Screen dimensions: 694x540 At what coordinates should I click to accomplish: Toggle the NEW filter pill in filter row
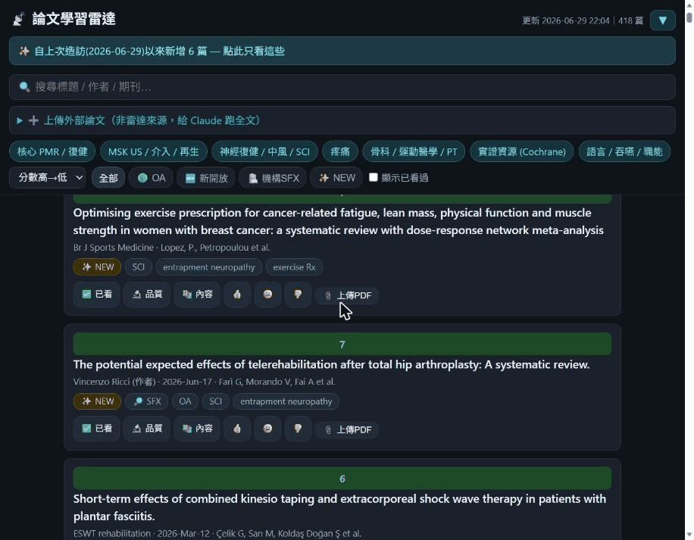(337, 178)
